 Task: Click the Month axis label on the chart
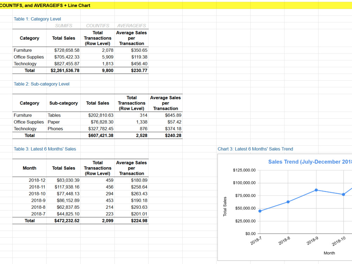(329, 253)
